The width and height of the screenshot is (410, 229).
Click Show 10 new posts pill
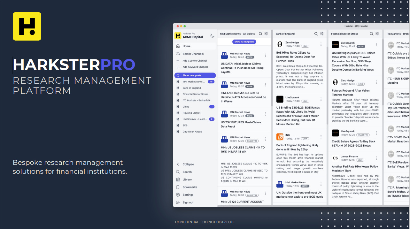pyautogui.click(x=244, y=42)
